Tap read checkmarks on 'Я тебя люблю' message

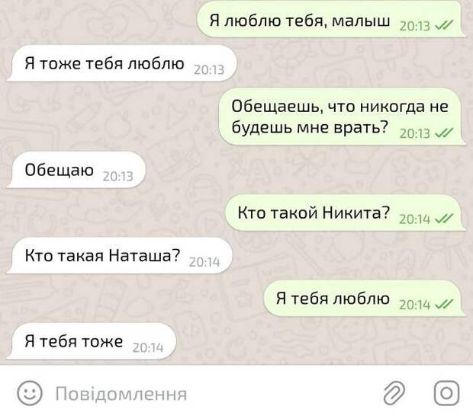click(x=444, y=304)
